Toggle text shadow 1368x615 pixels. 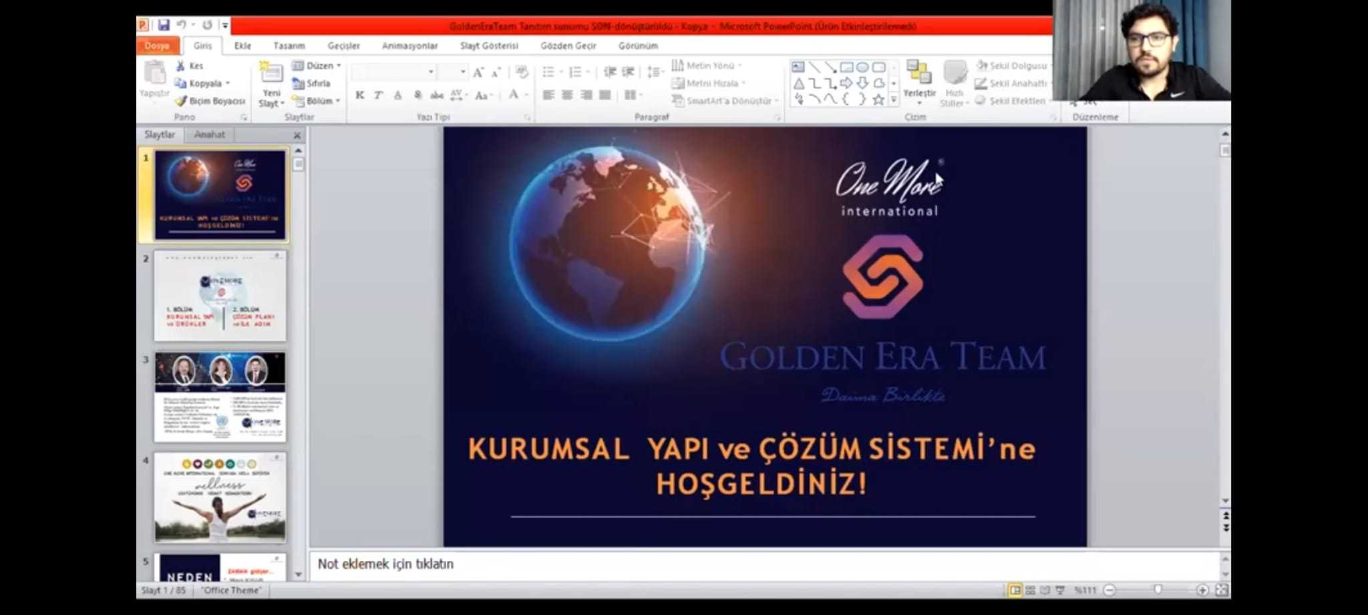(x=417, y=95)
